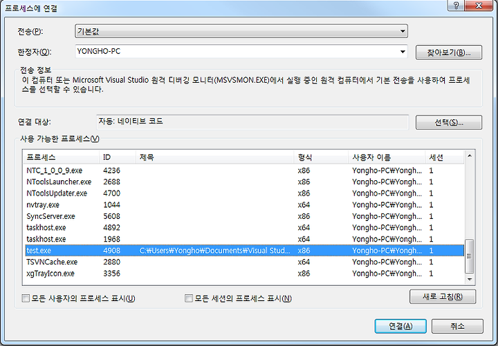Screen dimensions: 498x346
Task: Select the NTC_1_0_0_9.exe process row
Action: [243, 171]
